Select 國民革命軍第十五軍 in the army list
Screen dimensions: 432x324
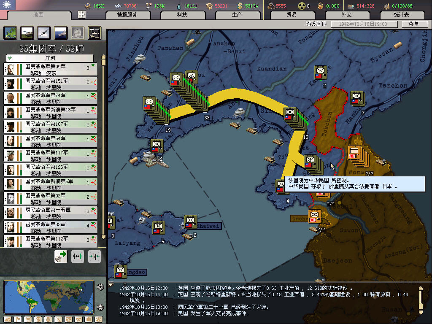[x=51, y=213]
